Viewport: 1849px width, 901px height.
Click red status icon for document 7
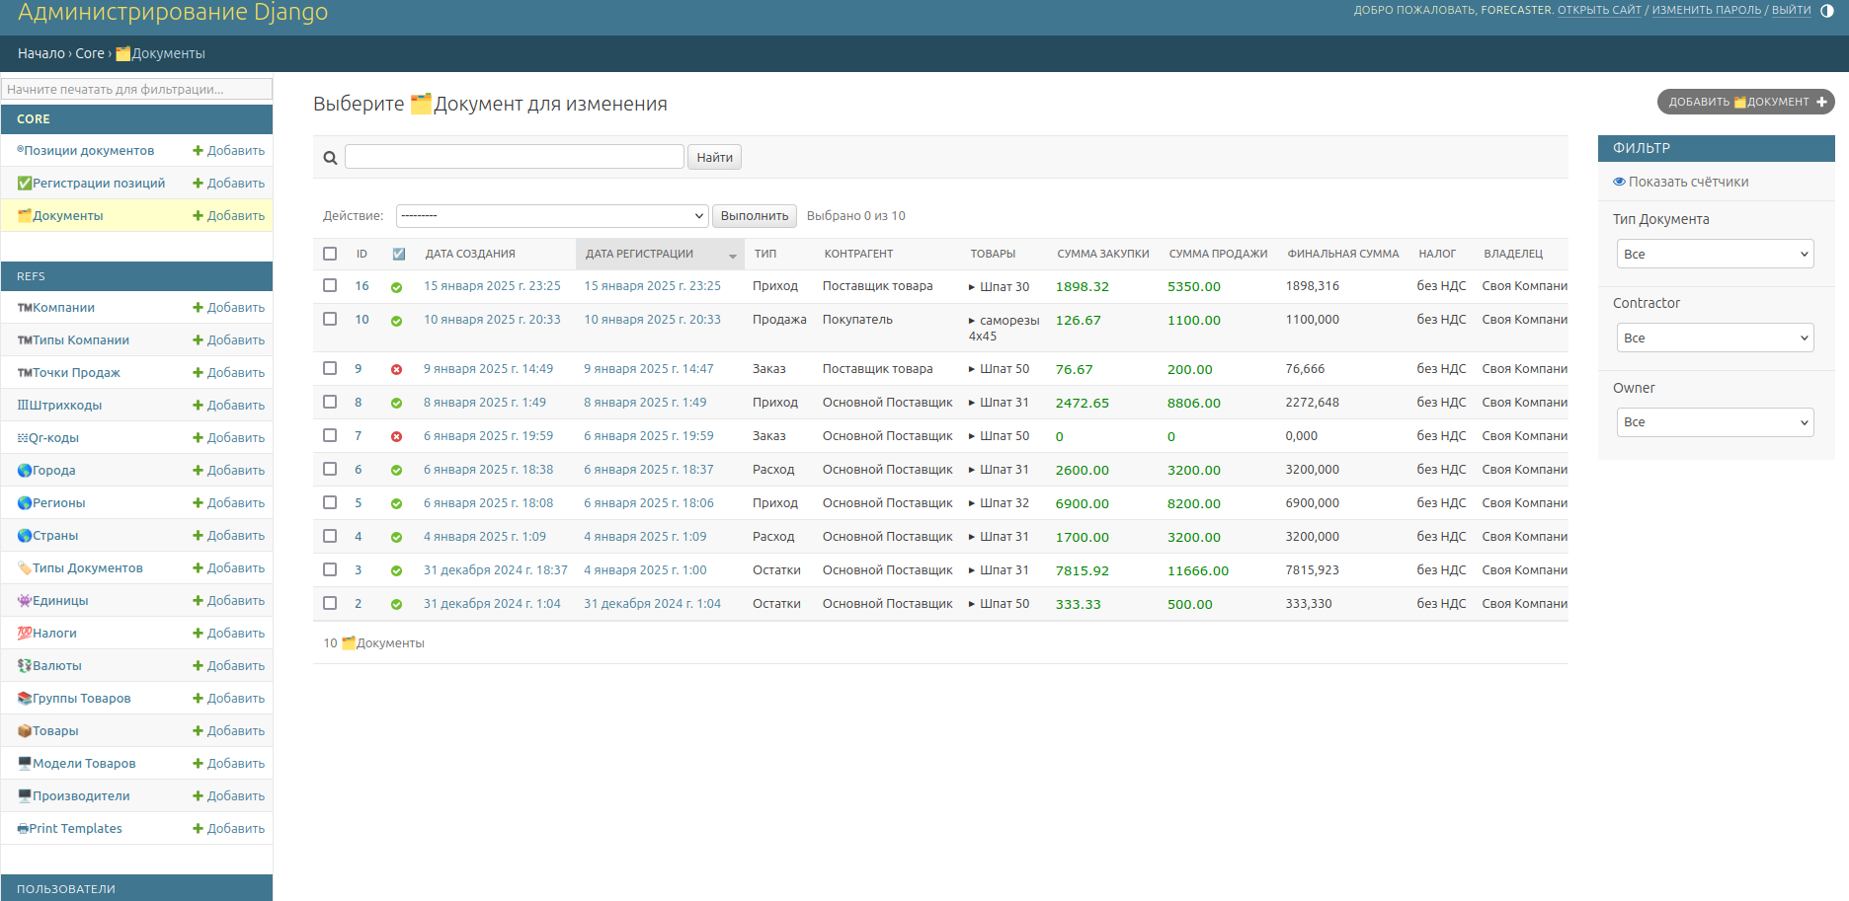[396, 437]
